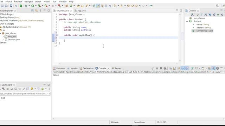Click the Pin Editor icon in toolbar
The image size is (225, 126).
tap(151, 6)
